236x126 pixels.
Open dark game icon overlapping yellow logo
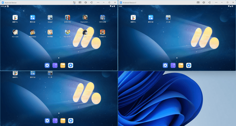point(85,32)
